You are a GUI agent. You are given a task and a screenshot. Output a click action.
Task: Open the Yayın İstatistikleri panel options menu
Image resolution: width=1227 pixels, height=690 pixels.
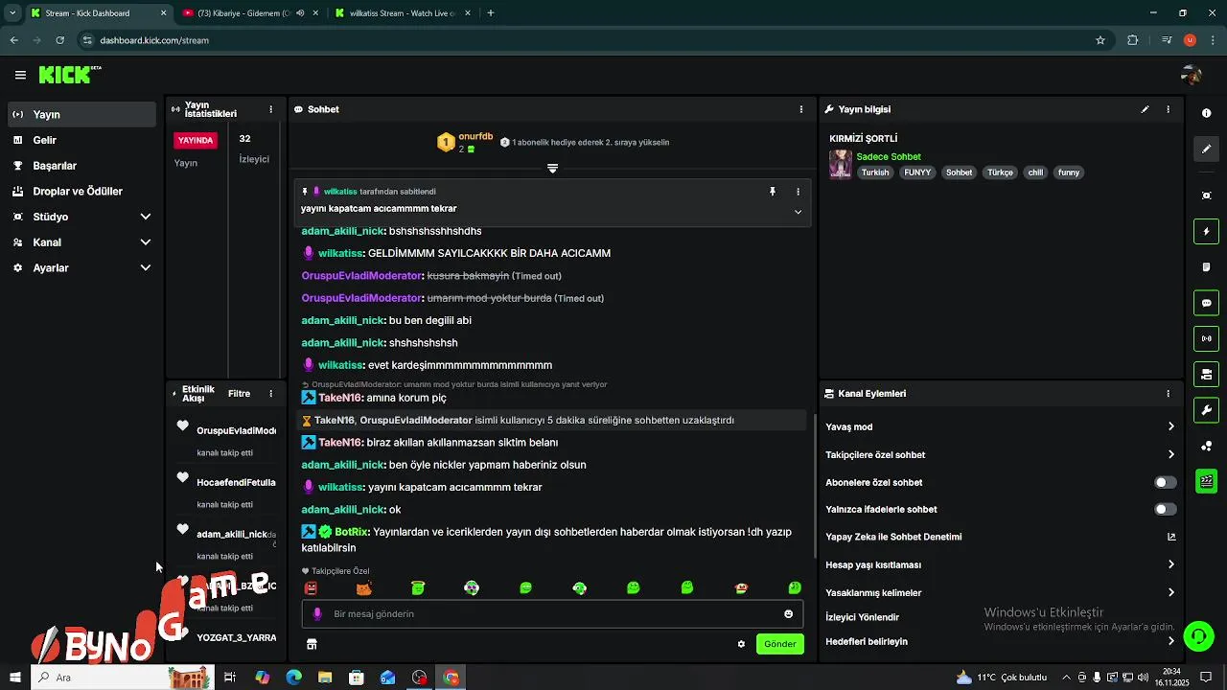pos(270,109)
